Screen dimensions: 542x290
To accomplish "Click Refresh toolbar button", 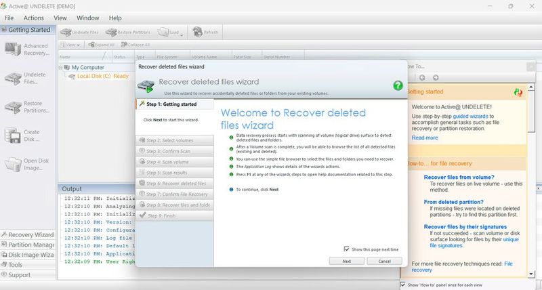I will 206,32.
